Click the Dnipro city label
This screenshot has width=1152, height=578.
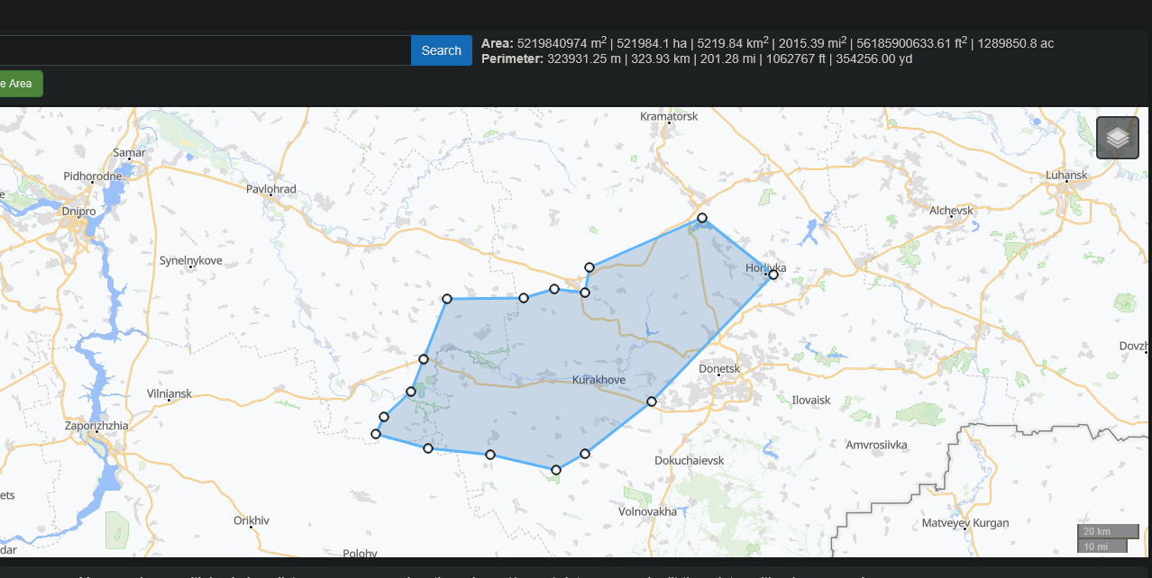tap(79, 212)
